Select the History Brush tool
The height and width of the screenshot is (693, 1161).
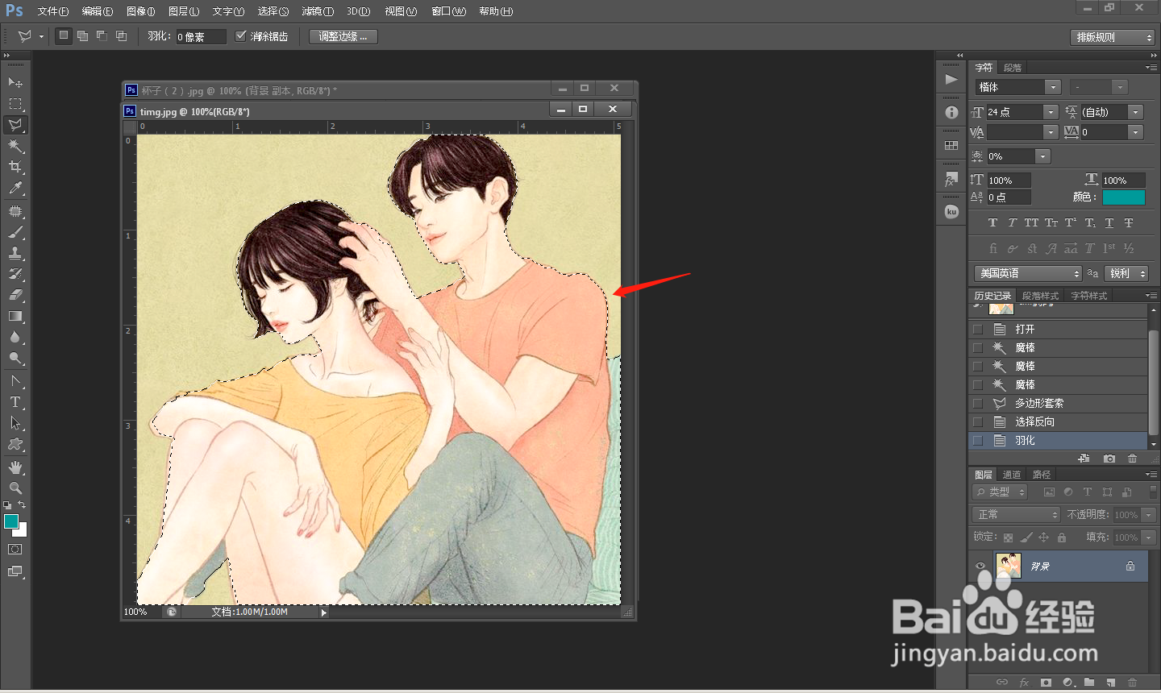click(x=15, y=274)
